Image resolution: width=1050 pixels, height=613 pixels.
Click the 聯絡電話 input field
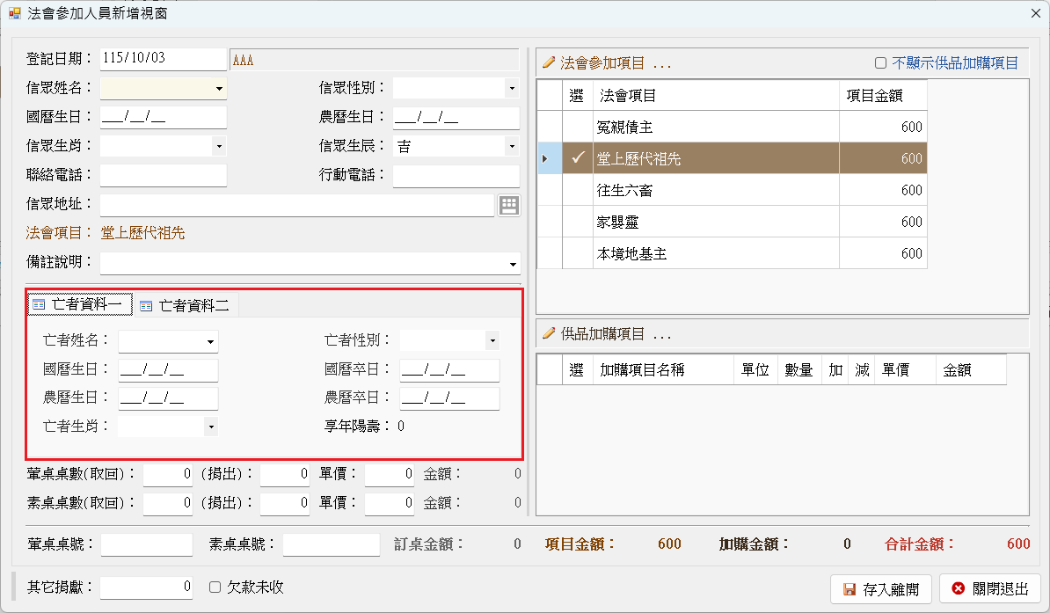click(x=164, y=176)
